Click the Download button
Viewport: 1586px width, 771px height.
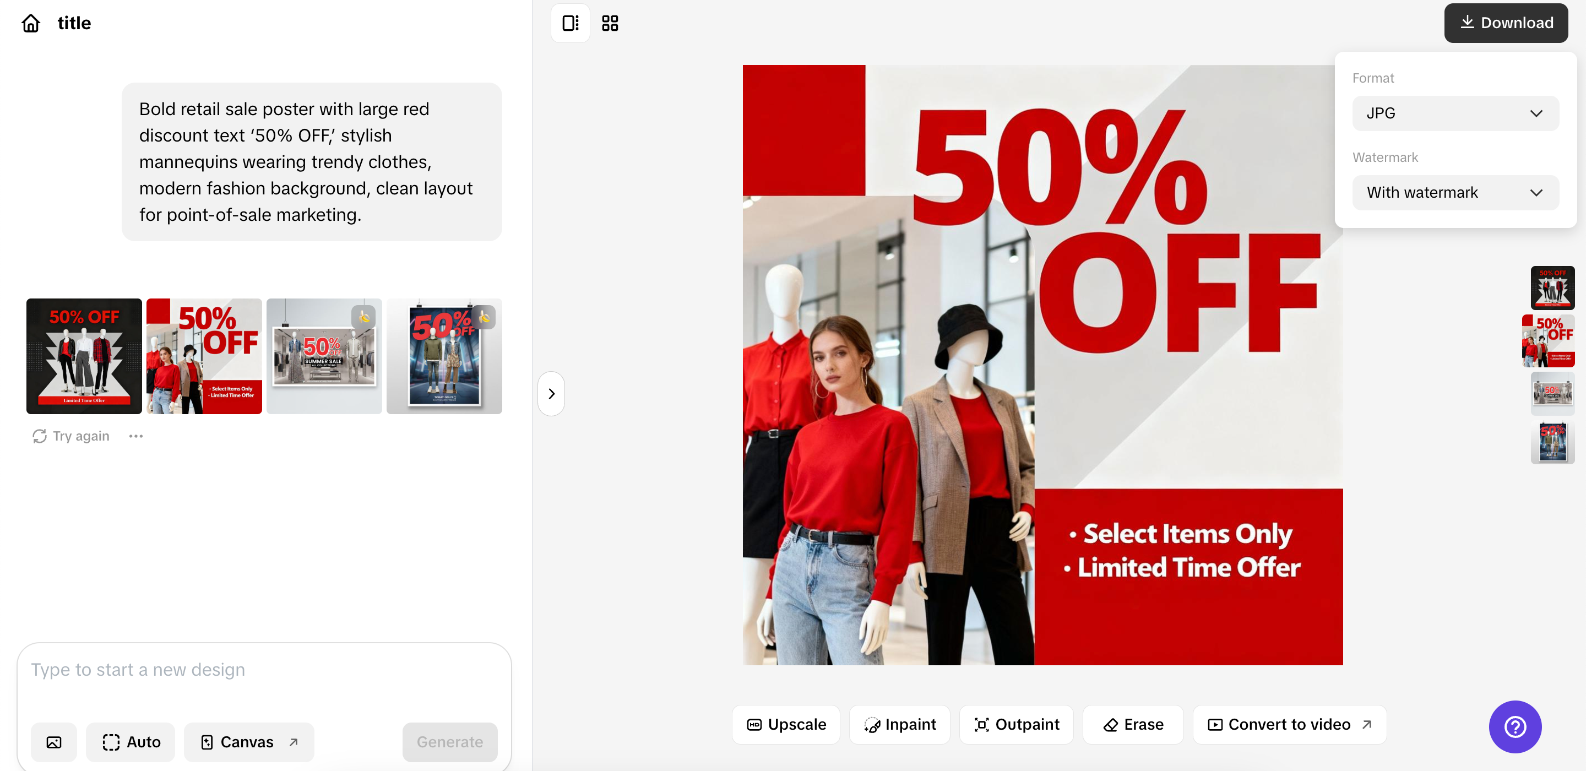[x=1506, y=23]
